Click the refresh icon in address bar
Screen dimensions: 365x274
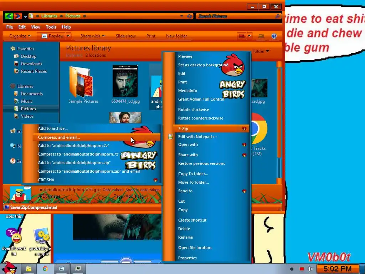point(190,16)
